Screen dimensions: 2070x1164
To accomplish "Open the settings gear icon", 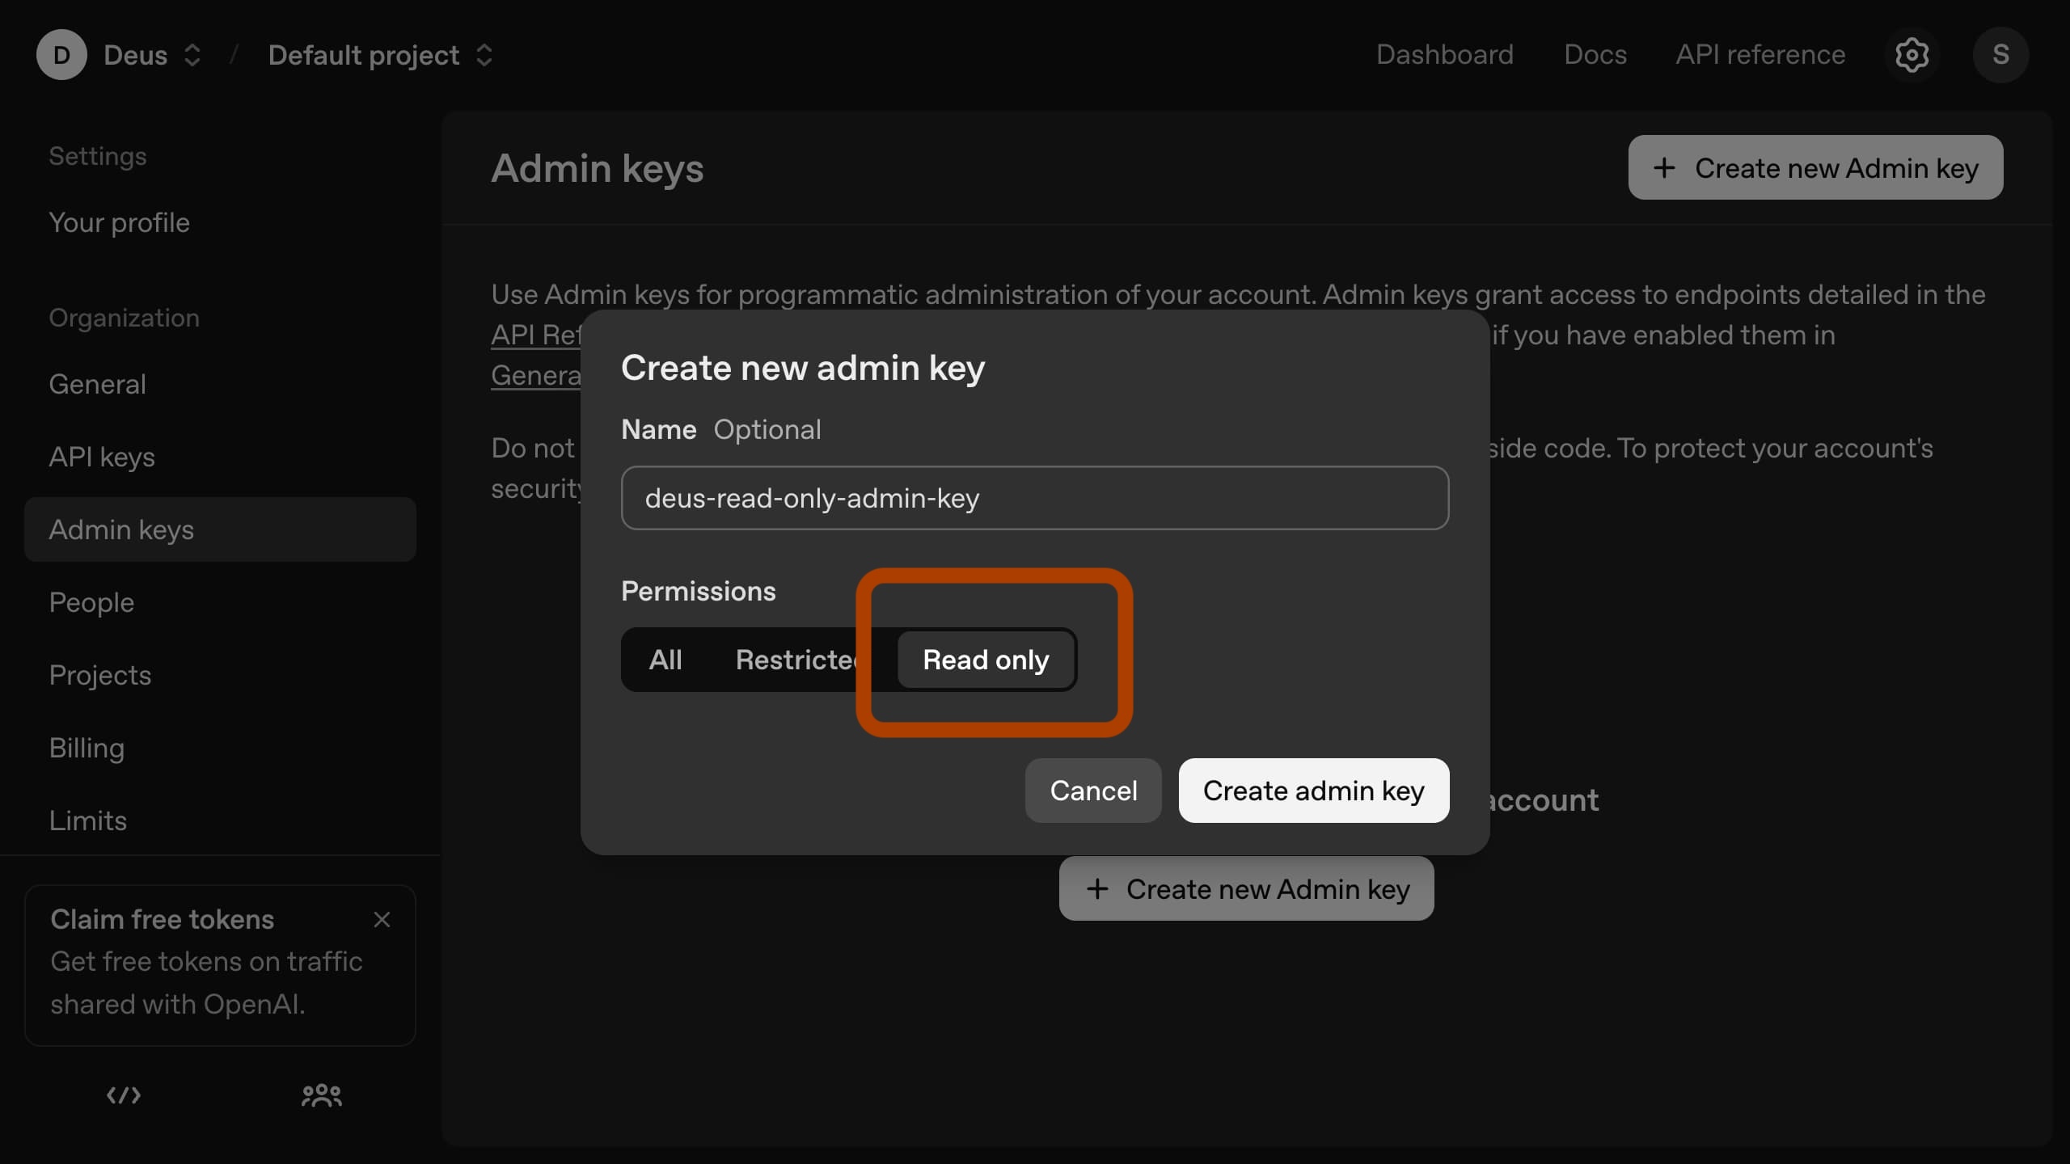I will click(x=1912, y=55).
